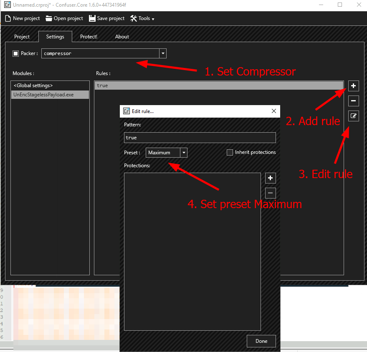The height and width of the screenshot is (352, 367).
Task: Click the Save project toolbar button
Action: coord(107,18)
